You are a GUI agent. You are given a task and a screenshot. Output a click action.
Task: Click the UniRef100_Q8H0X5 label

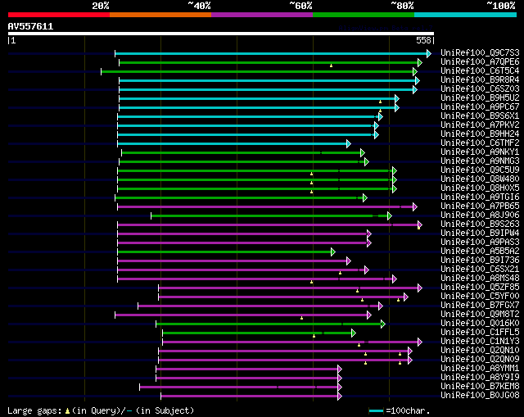pyautogui.click(x=480, y=188)
